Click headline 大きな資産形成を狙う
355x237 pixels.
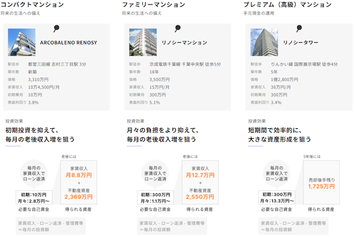280,139
